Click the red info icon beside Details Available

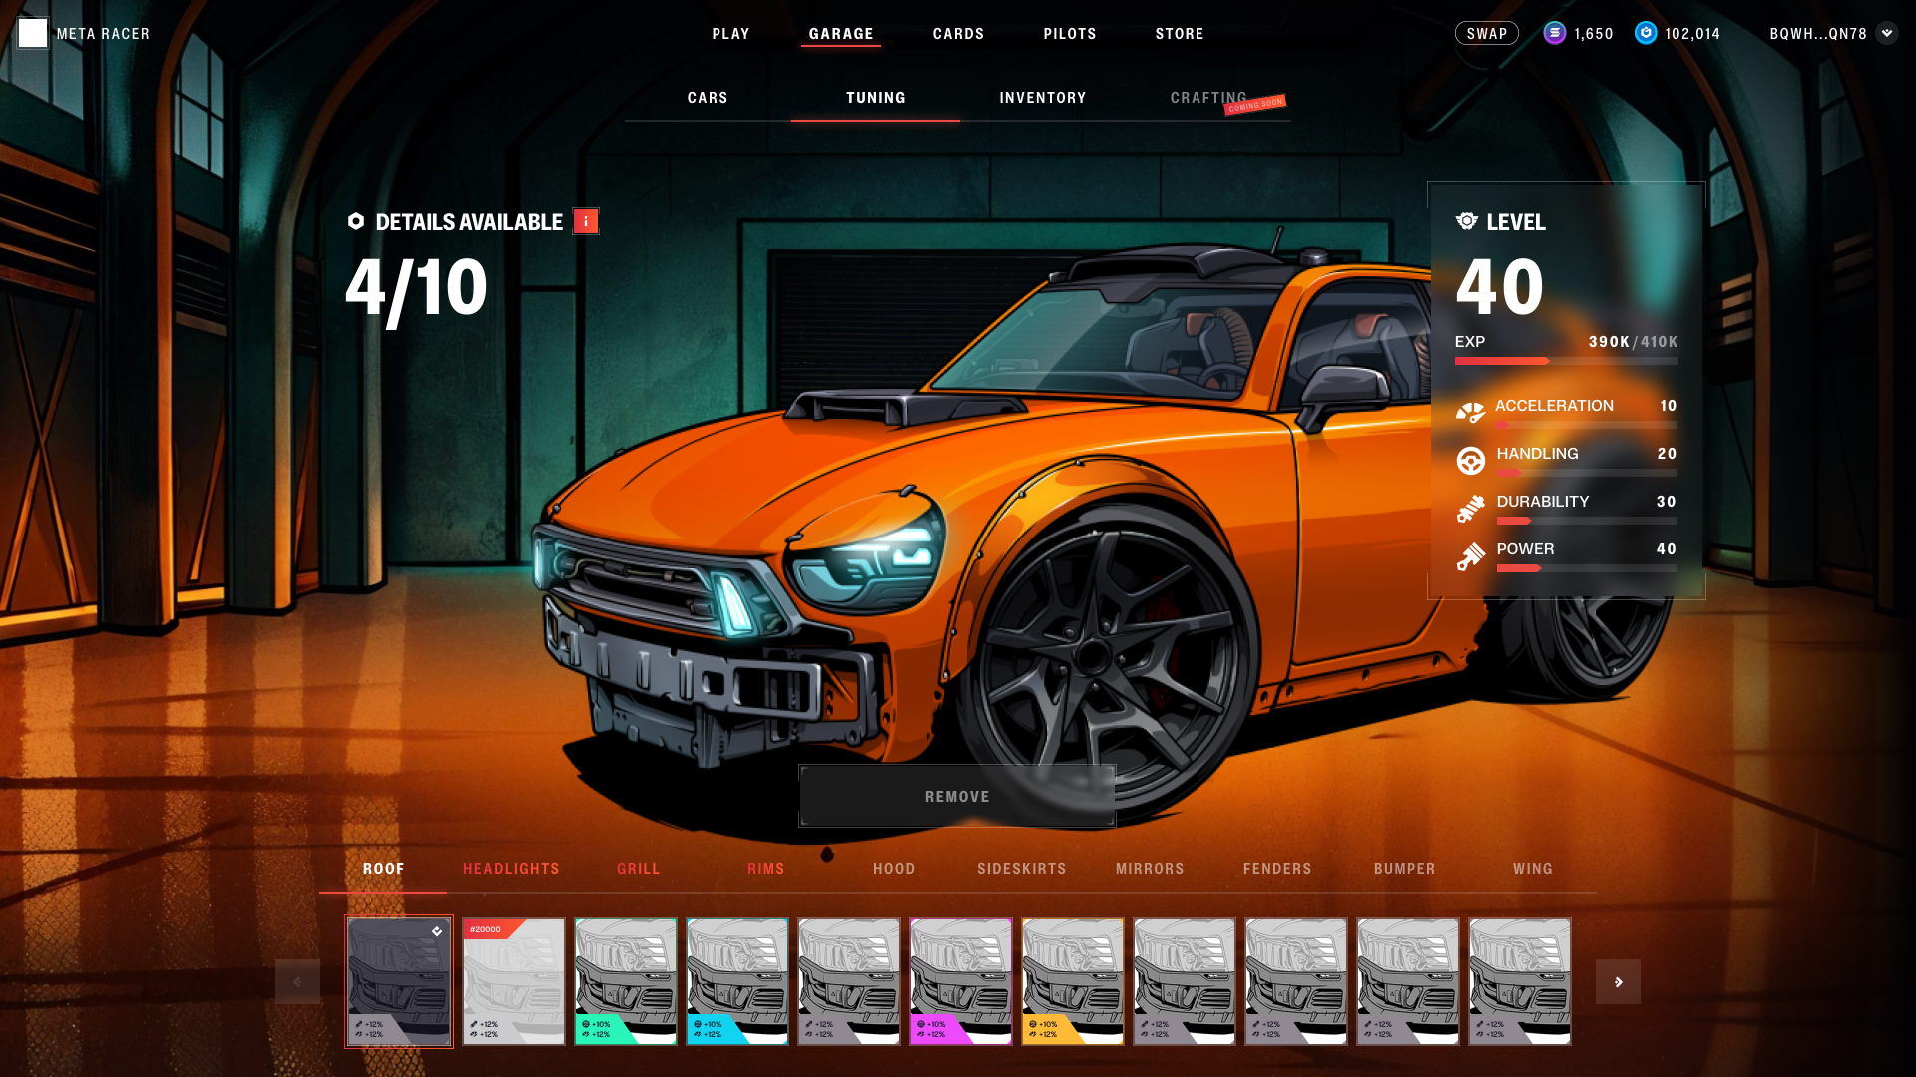pyautogui.click(x=586, y=221)
